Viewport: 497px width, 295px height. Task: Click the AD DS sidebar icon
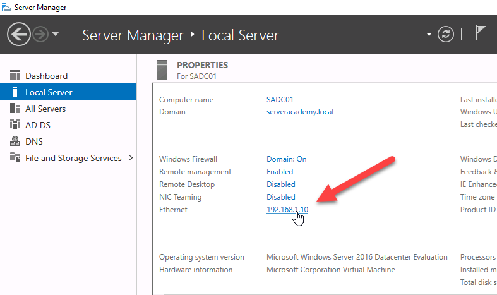point(15,124)
